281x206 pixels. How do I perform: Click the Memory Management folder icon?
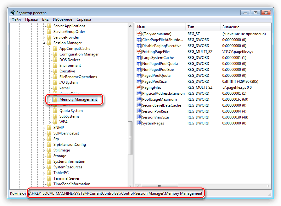pyautogui.click(x=55, y=99)
